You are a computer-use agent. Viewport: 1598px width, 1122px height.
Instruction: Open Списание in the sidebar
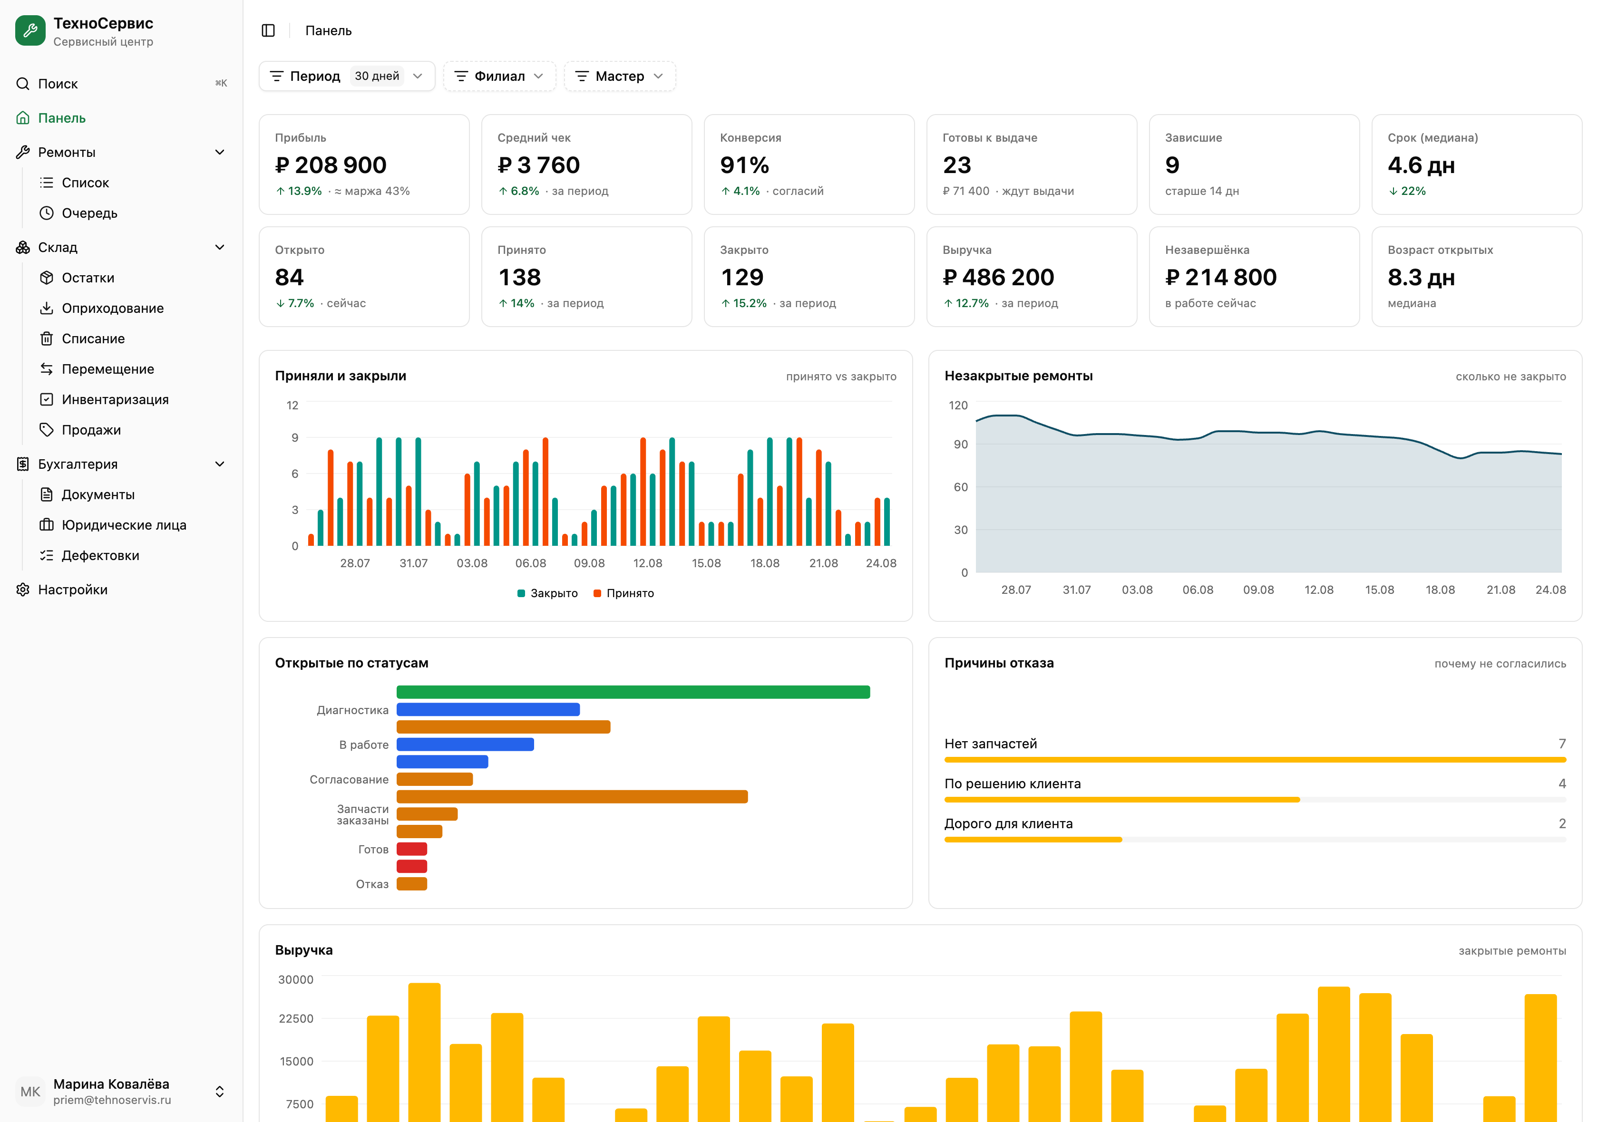132,338
